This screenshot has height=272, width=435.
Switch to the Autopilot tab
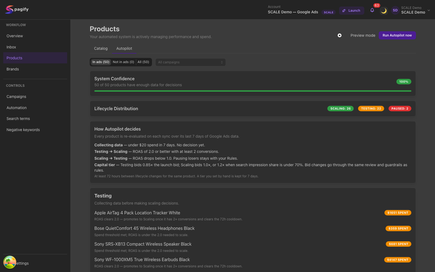124,48
